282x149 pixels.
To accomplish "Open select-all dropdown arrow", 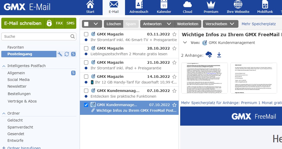I will (x=96, y=24).
